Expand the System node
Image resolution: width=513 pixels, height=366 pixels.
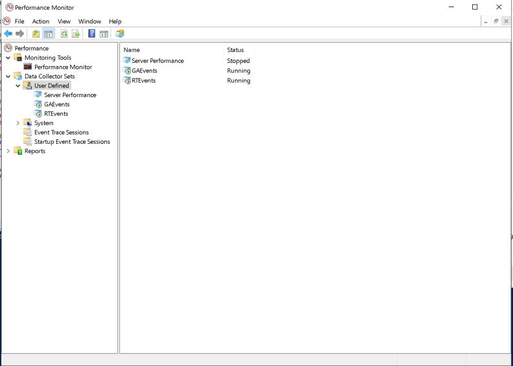tap(18, 123)
